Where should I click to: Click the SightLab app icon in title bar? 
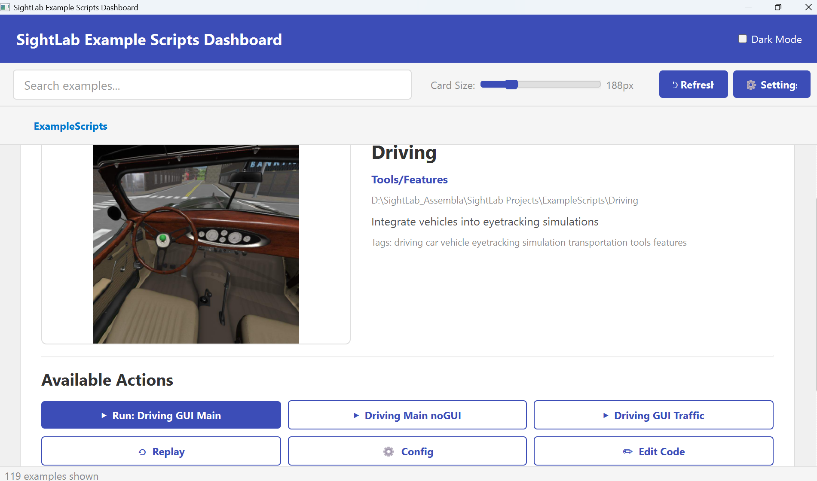point(5,7)
